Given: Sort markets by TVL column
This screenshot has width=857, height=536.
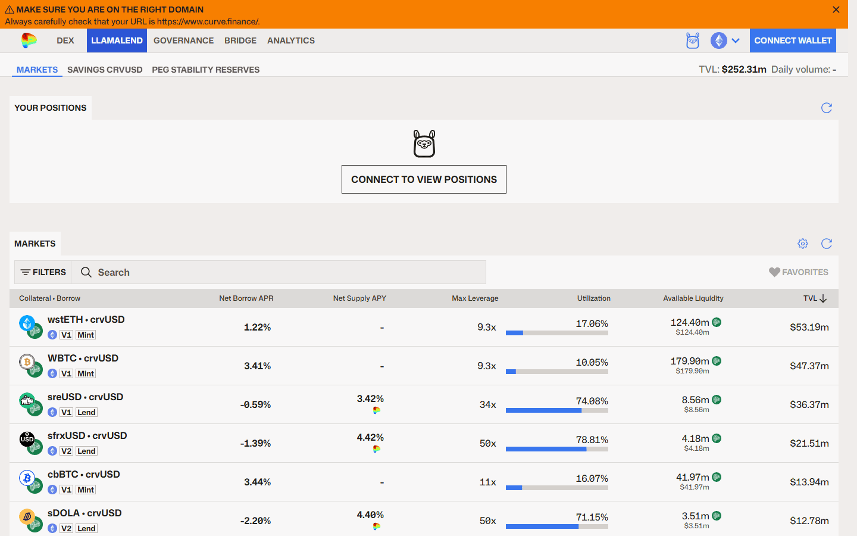Looking at the screenshot, I should [815, 298].
